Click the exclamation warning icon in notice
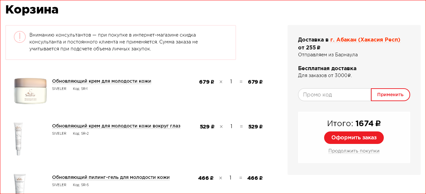 point(20,37)
